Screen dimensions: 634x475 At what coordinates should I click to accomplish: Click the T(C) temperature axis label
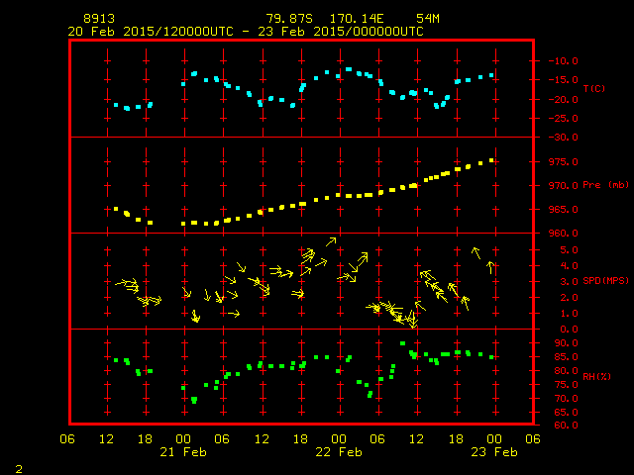[594, 88]
